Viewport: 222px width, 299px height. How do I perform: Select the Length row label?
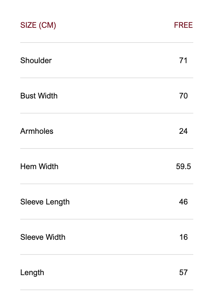pyautogui.click(x=32, y=273)
